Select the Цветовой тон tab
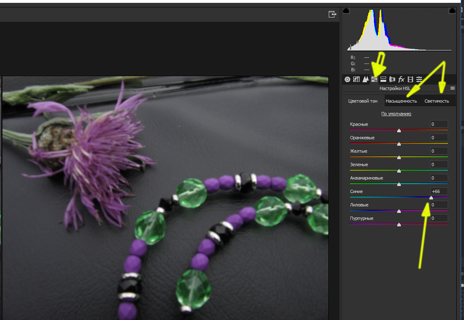The height and width of the screenshot is (320, 464). click(363, 101)
